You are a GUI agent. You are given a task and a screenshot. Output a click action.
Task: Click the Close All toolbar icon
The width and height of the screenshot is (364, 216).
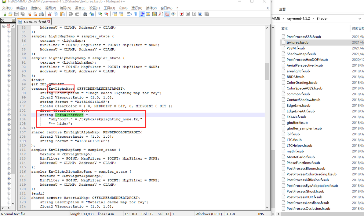tap(35, 14)
